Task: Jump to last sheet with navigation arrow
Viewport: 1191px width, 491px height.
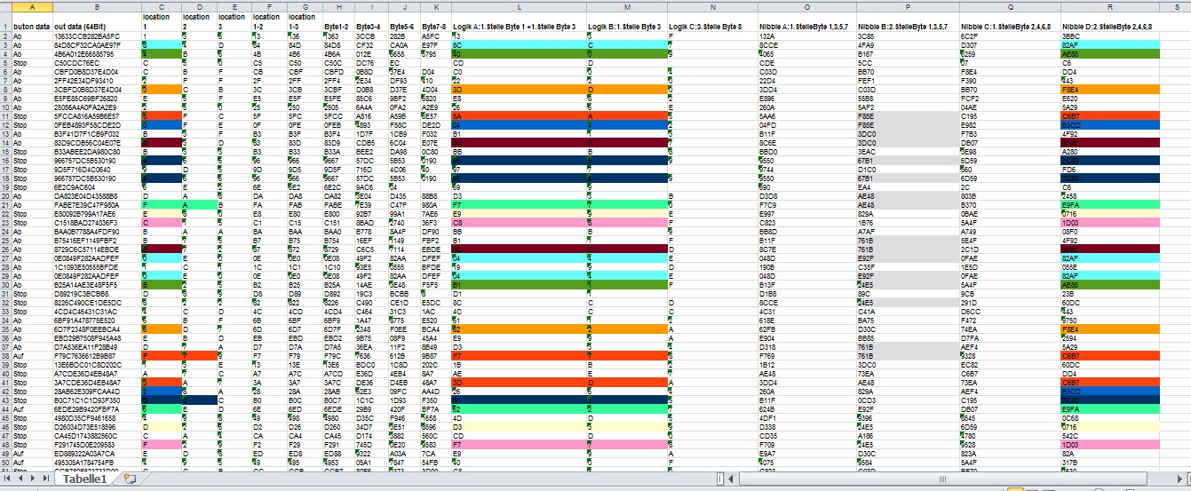Action: point(44,479)
